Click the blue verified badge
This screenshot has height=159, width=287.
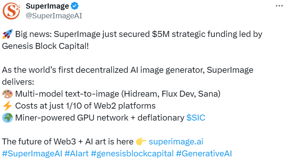pyautogui.click(x=75, y=6)
